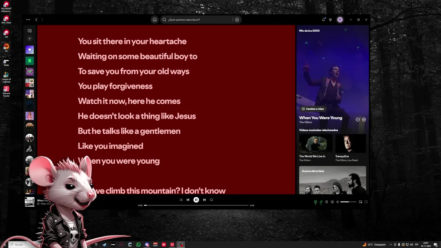441x248 pixels.
Task: Open the taskbar clock and date
Action: [426, 245]
